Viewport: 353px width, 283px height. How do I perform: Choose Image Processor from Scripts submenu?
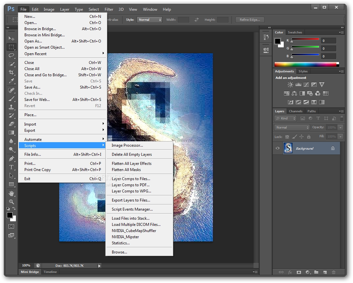[x=127, y=145]
